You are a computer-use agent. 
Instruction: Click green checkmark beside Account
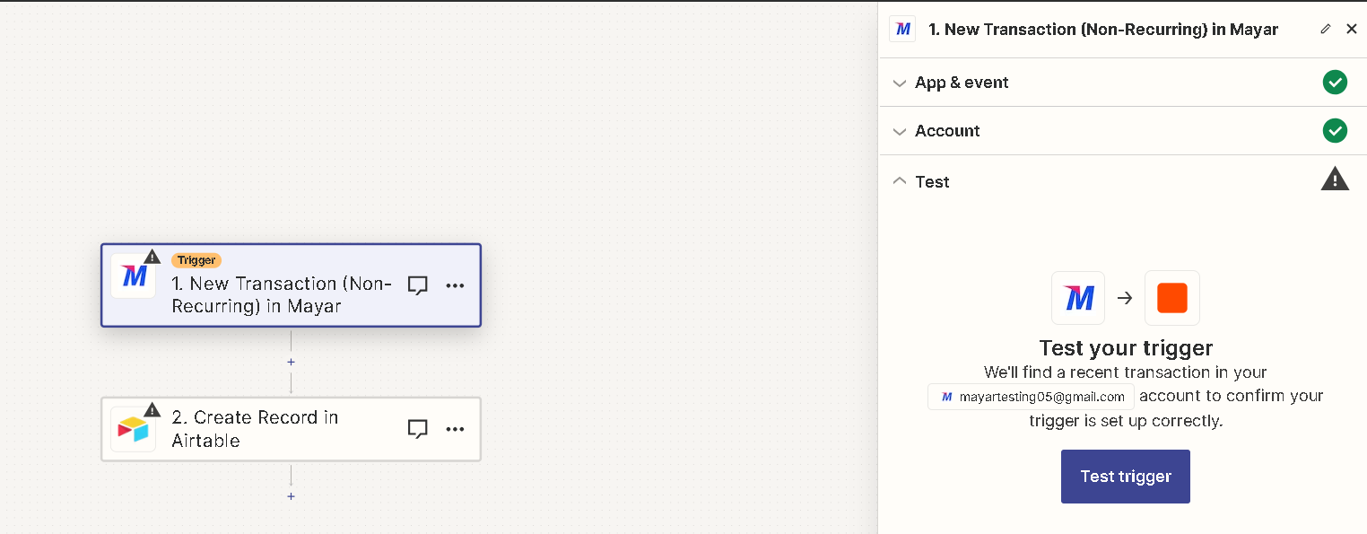tap(1335, 131)
